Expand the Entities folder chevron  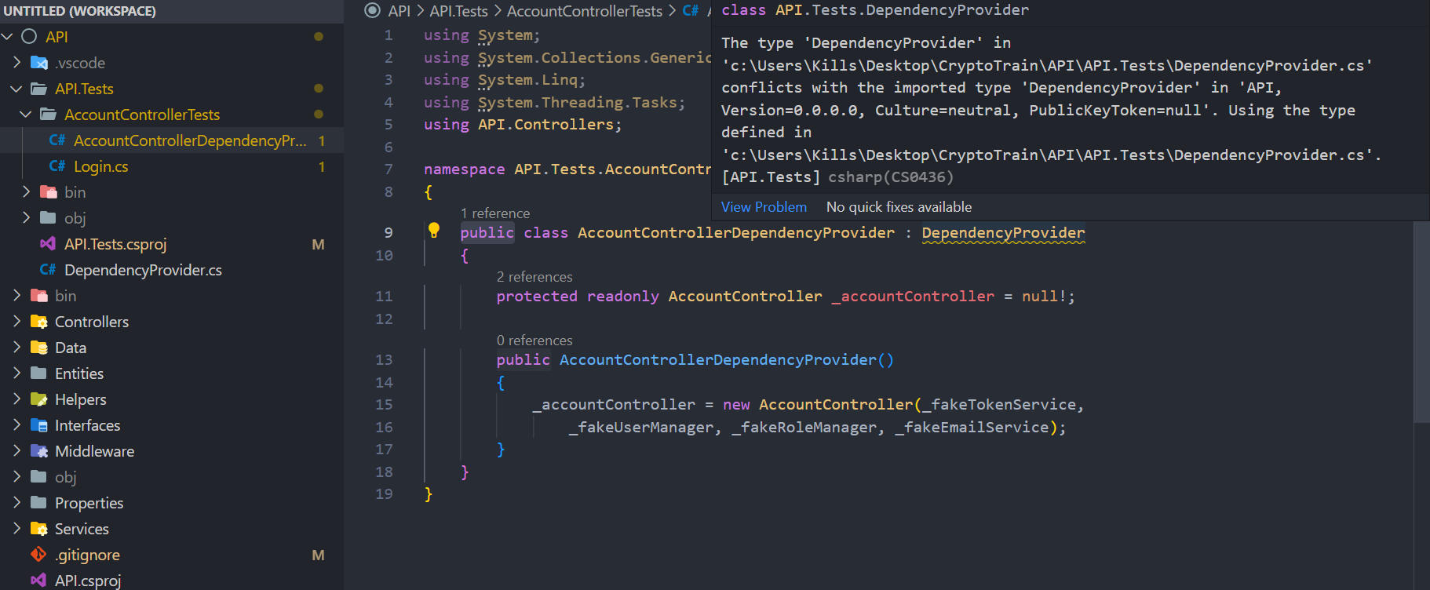[x=17, y=373]
